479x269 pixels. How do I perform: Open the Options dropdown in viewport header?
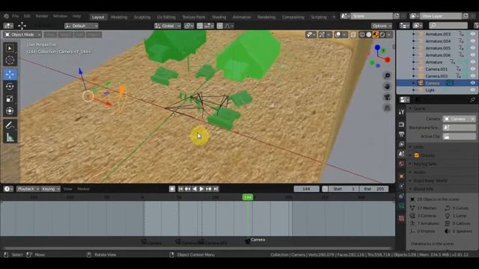coord(382,26)
